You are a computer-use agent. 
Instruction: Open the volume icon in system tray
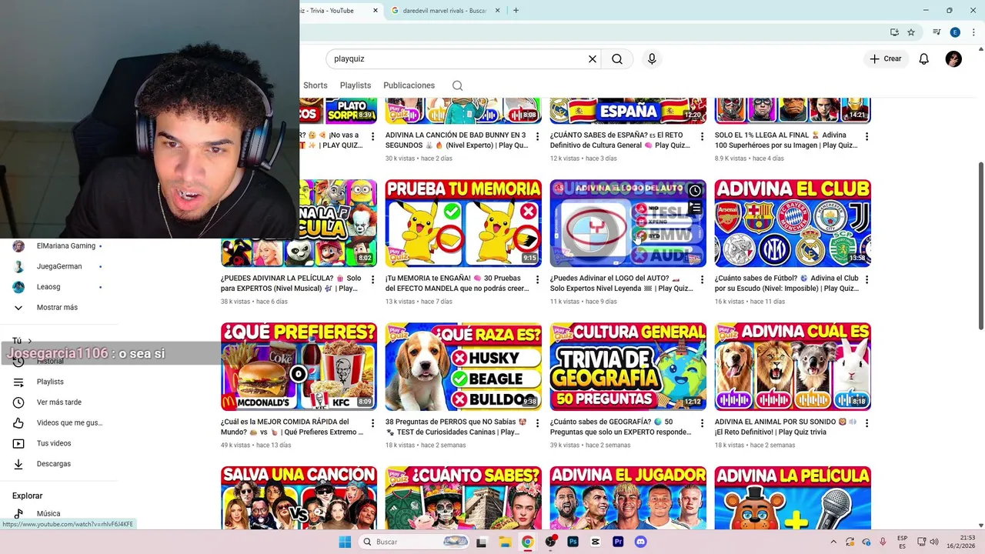tap(934, 542)
